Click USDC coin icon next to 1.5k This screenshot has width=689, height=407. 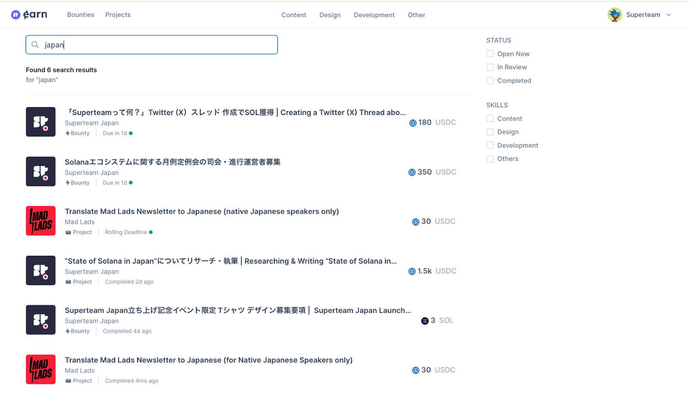412,271
